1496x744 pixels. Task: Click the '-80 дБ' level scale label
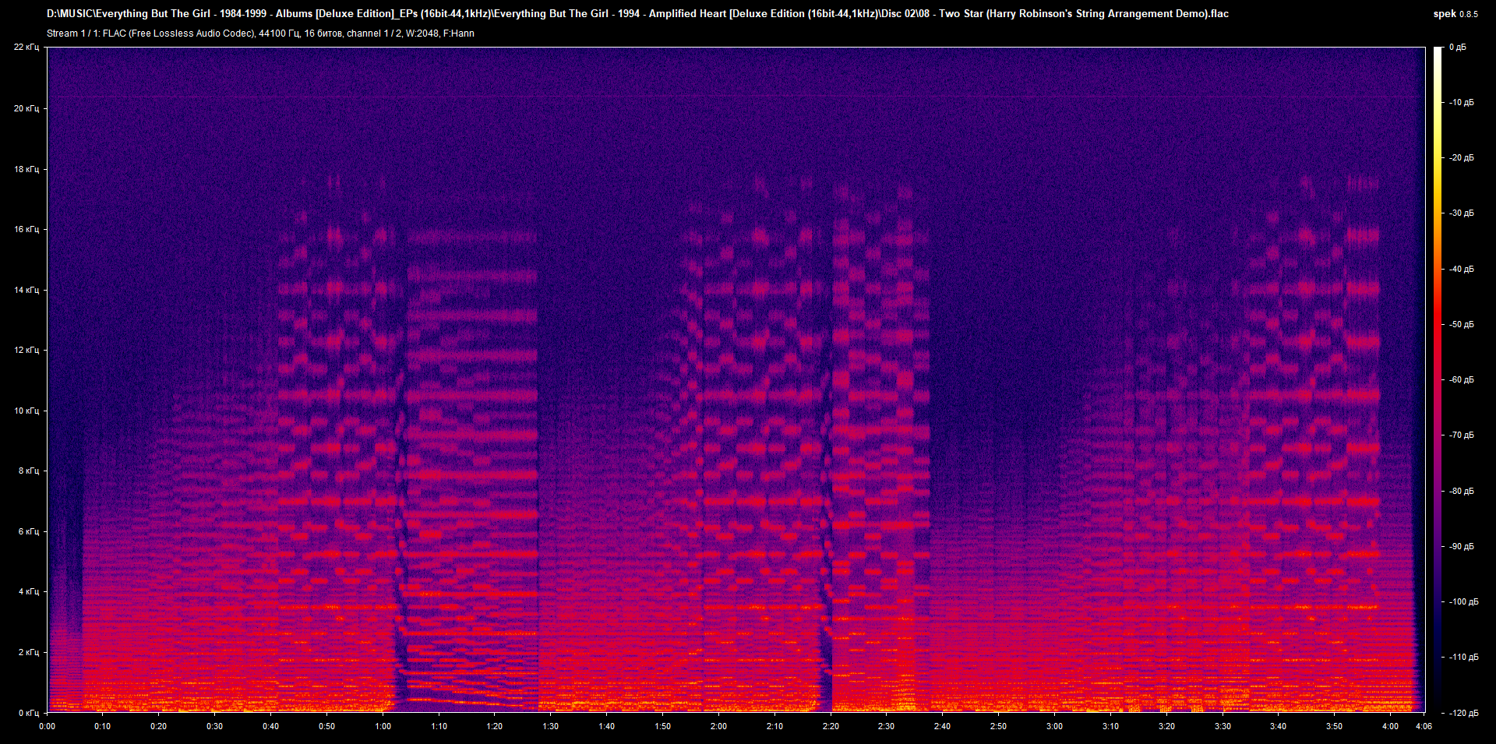click(x=1460, y=492)
